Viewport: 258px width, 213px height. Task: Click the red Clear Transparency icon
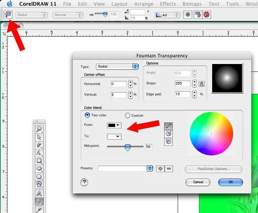tap(206, 15)
